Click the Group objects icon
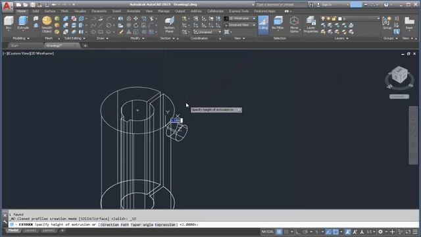Viewport: 421px width, 237px height. click(387, 22)
